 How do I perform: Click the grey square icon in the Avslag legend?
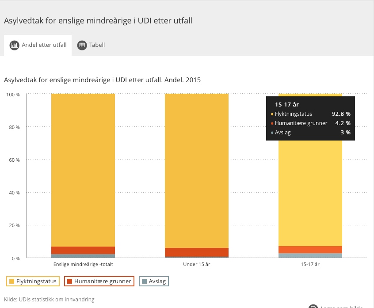tap(144, 281)
